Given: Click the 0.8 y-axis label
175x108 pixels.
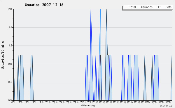Looking at the screenshot, I should pos(10,64).
